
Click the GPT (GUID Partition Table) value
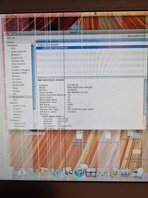point(81,109)
